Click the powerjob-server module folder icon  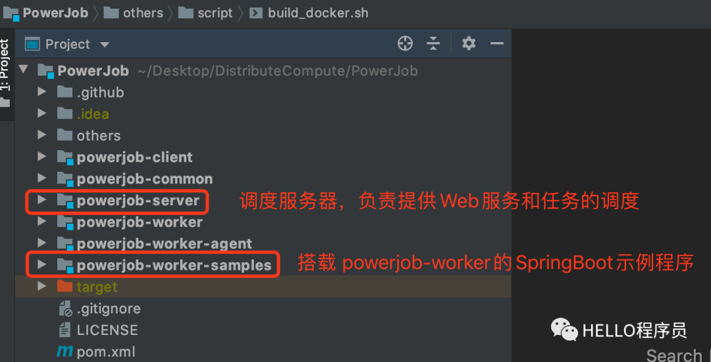click(x=65, y=200)
